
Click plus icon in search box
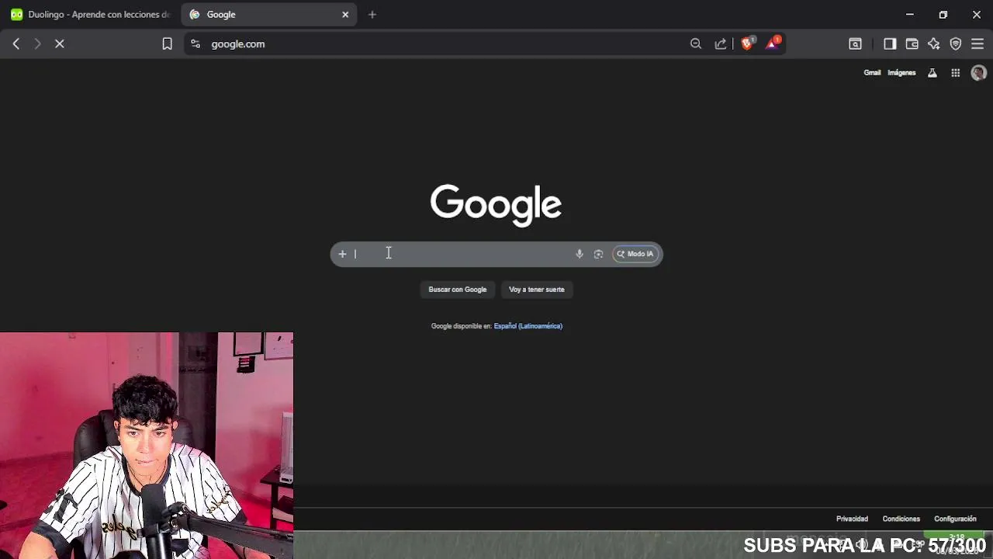[x=342, y=254]
